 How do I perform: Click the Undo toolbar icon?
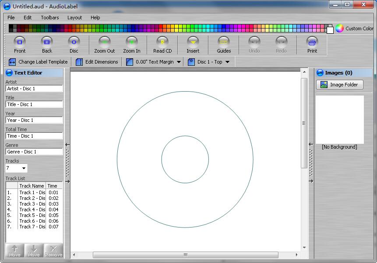click(x=254, y=42)
